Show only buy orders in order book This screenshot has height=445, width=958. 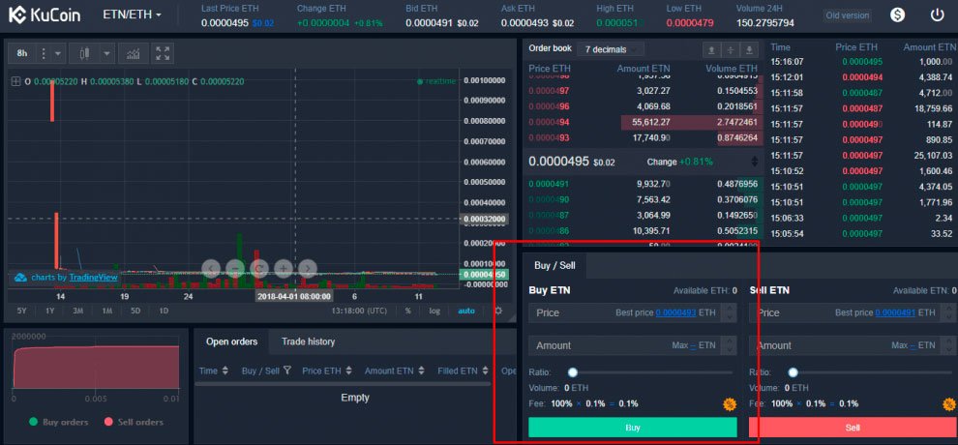(750, 50)
